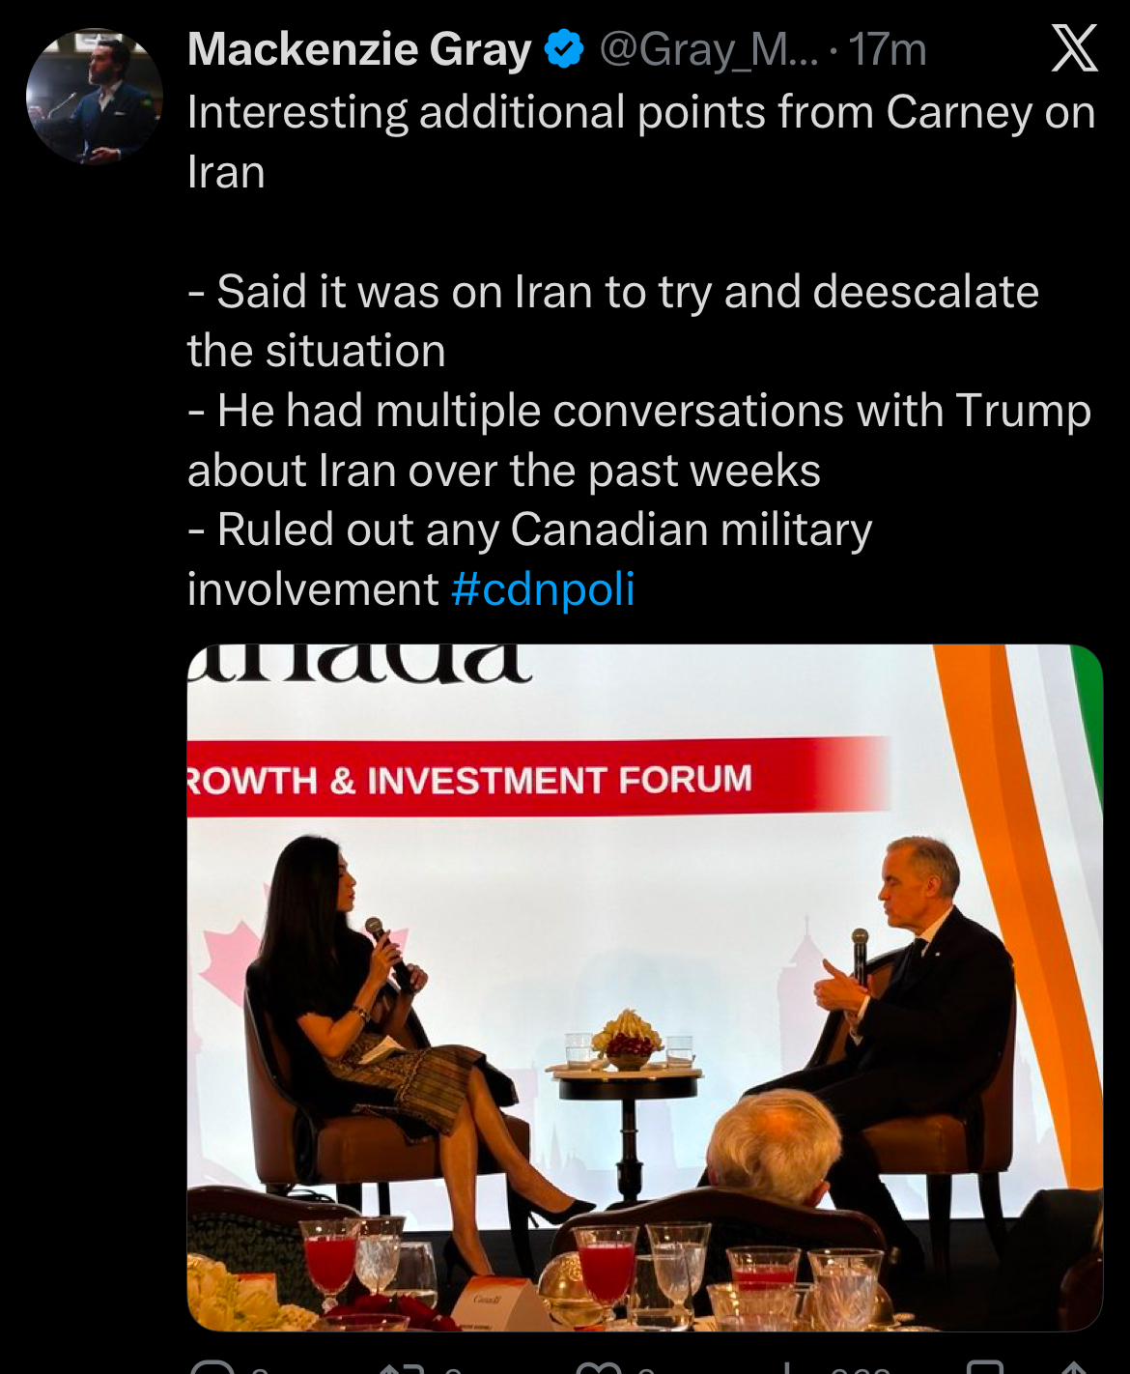
Task: Tap the X logo icon
Action: click(x=1074, y=49)
